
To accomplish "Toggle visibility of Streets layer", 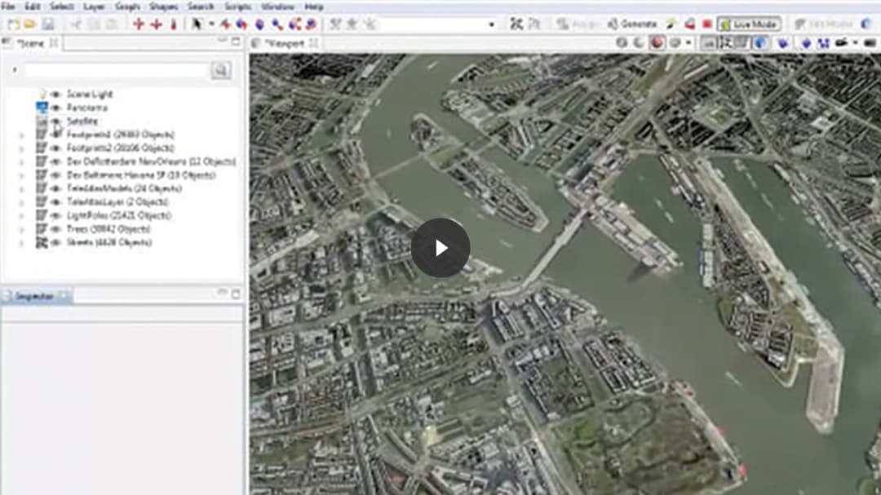I will tap(55, 242).
